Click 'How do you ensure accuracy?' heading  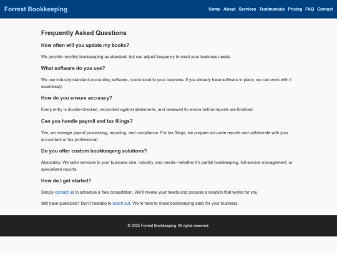(77, 98)
